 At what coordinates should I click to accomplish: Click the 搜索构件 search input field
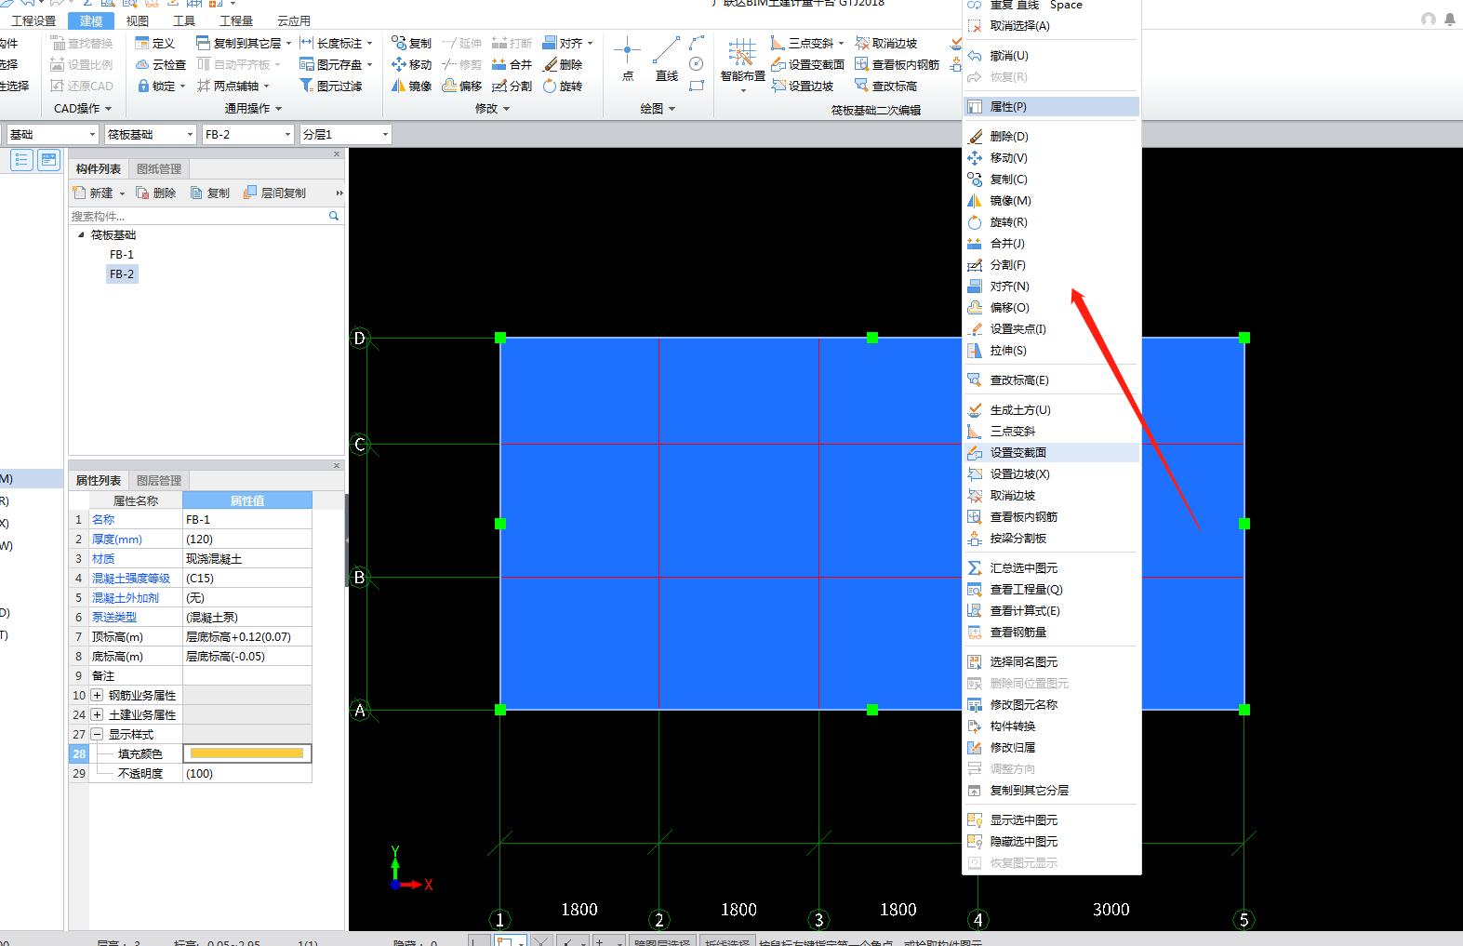click(x=198, y=216)
